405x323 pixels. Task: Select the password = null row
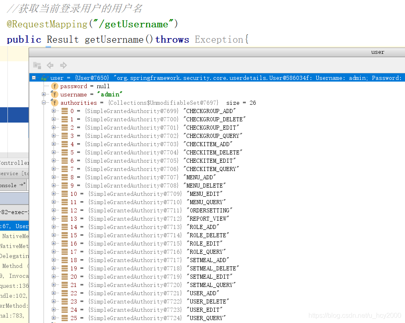coord(85,86)
